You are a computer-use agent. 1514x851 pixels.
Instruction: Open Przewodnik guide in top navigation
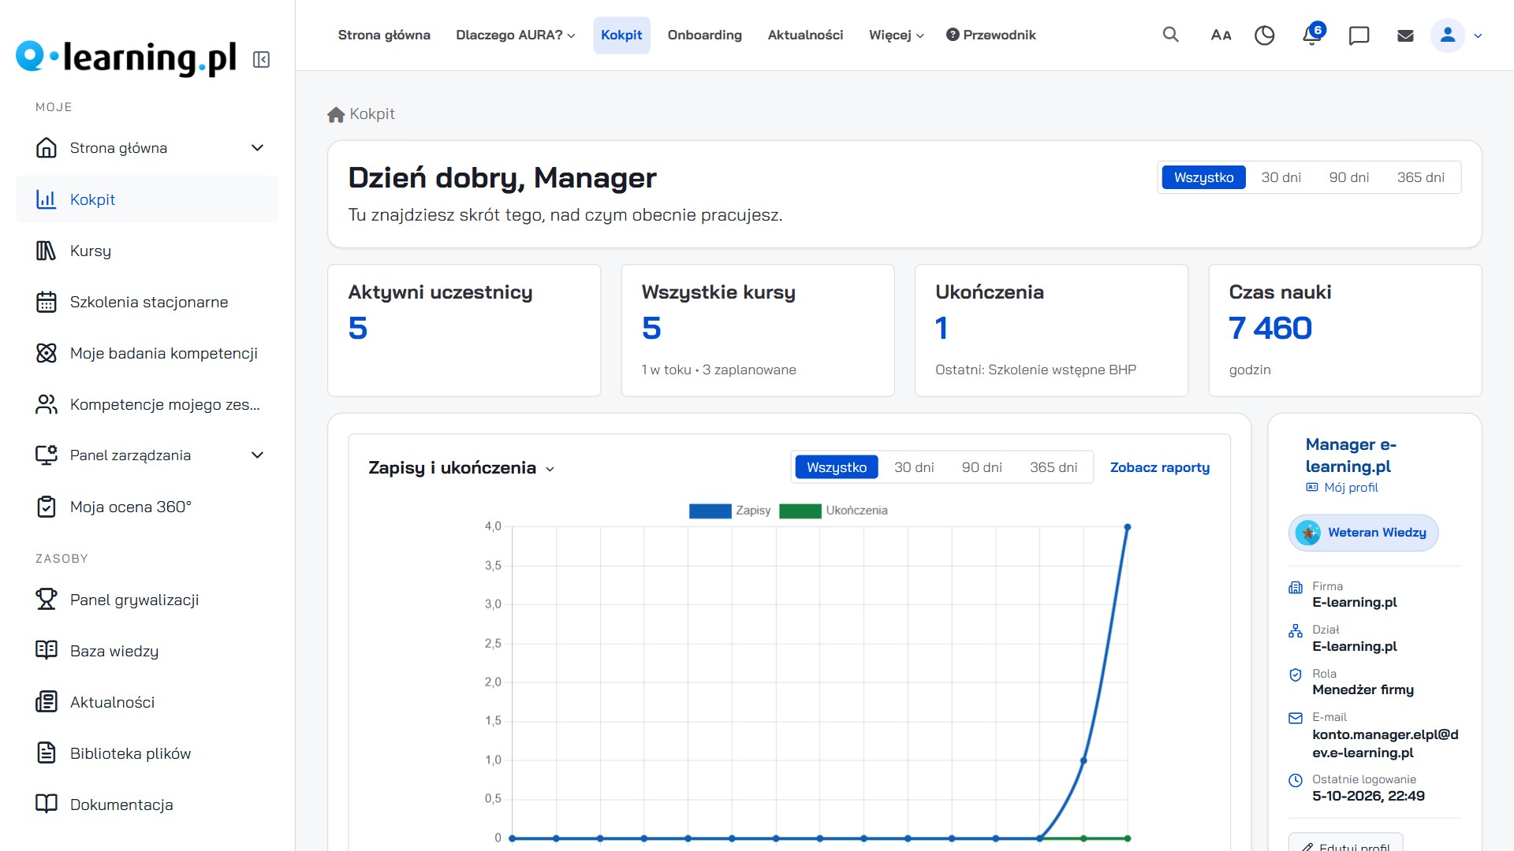click(x=991, y=35)
